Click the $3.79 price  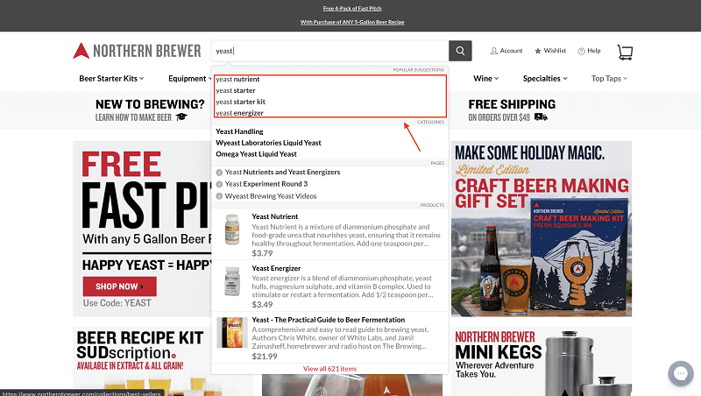click(x=262, y=253)
